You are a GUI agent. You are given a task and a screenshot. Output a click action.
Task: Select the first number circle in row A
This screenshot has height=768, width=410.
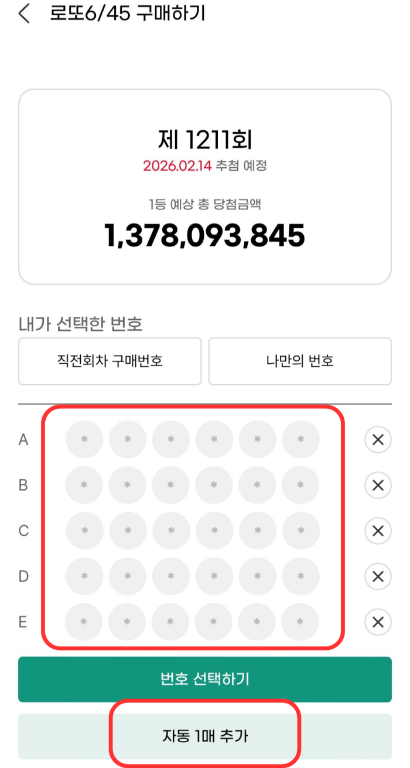[84, 439]
